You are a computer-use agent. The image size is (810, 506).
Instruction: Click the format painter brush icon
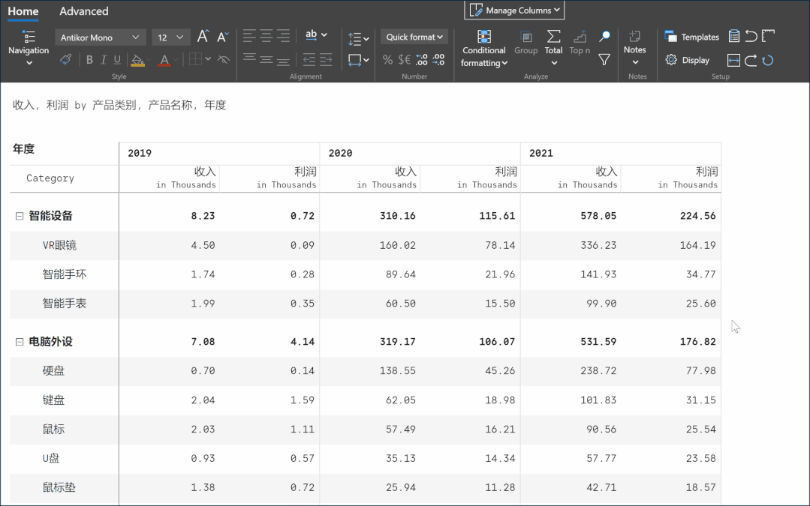(65, 60)
